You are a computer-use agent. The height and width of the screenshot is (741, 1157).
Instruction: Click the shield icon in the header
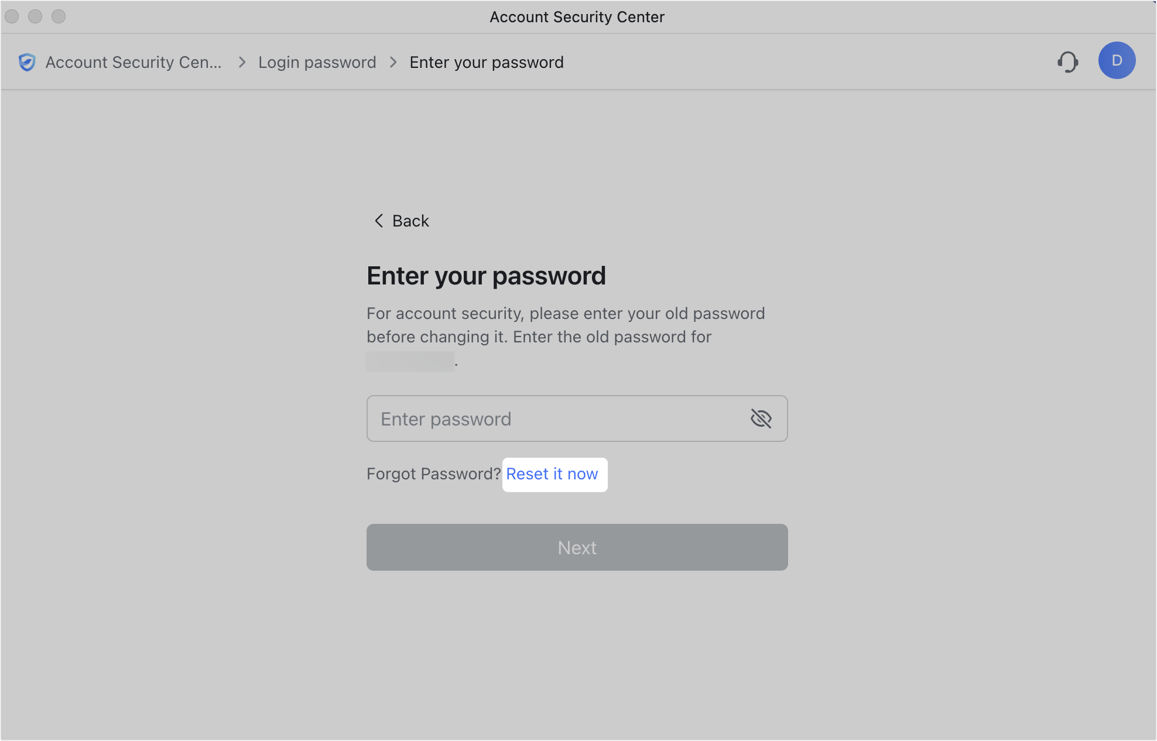(x=28, y=62)
